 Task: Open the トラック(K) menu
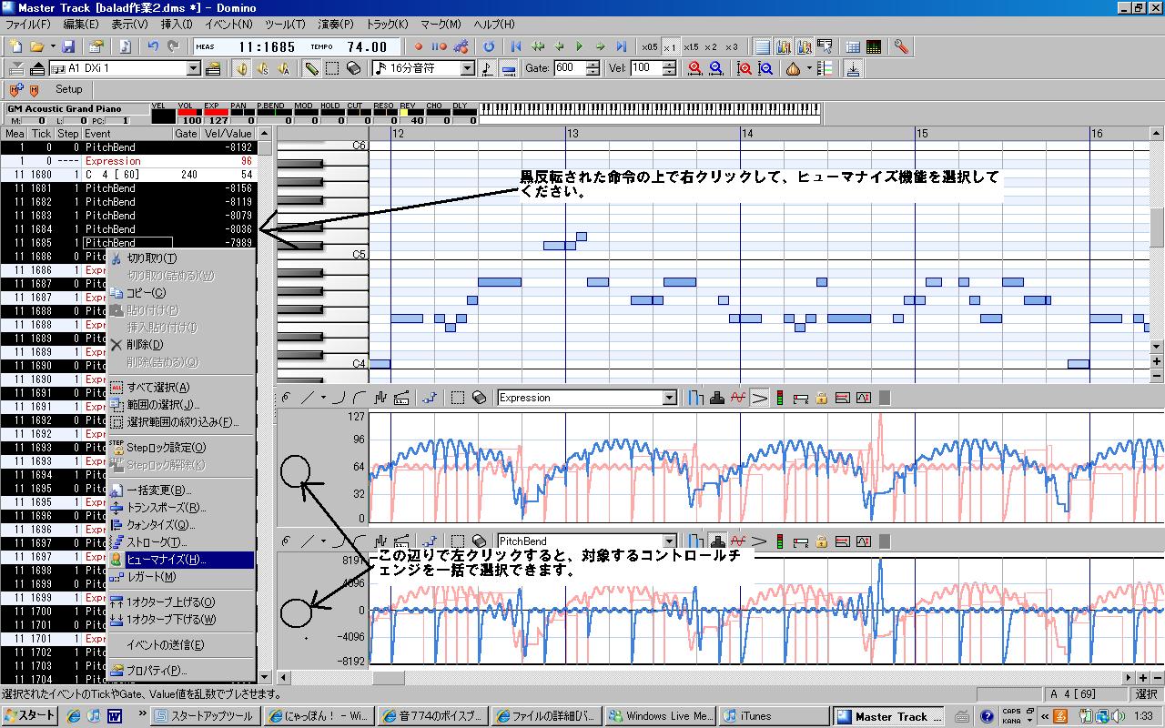pos(388,24)
